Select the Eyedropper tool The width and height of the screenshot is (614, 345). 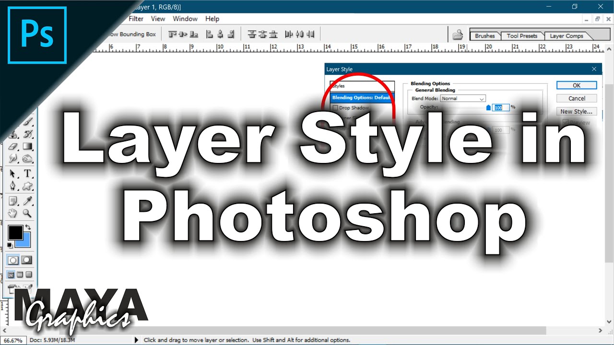[x=27, y=201]
